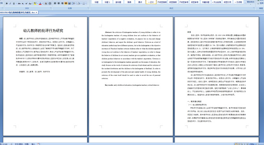Screen dimensions: 264x145
Task: Open the 更改样式 change styles menu
Action: pyautogui.click(x=251, y=2)
